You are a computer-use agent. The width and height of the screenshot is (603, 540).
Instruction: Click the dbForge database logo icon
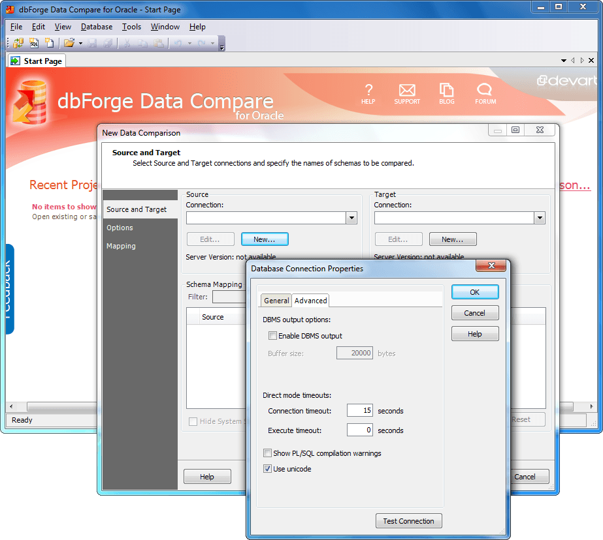(x=30, y=101)
